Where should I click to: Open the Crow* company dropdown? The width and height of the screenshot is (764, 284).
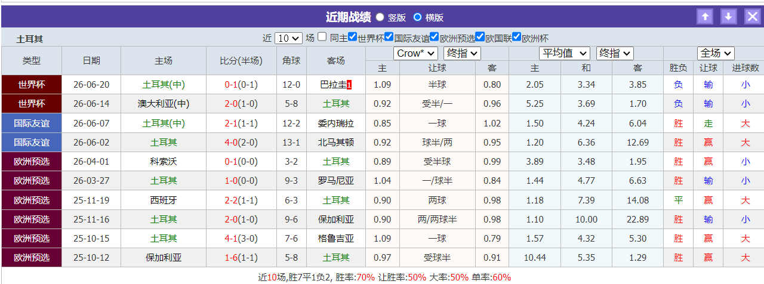pos(417,54)
